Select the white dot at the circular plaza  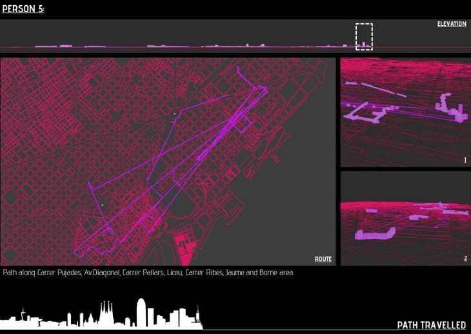pyautogui.click(x=174, y=114)
